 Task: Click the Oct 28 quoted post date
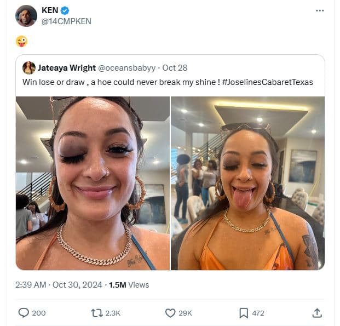point(175,68)
